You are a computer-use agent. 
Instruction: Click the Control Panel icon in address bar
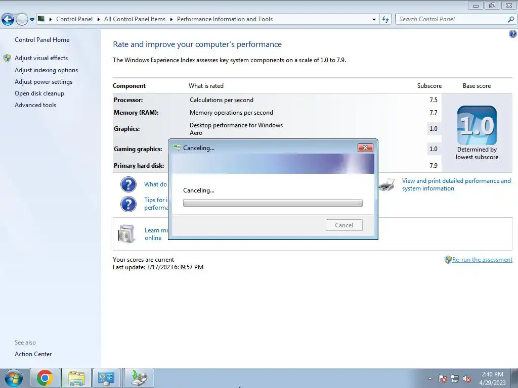click(x=41, y=19)
